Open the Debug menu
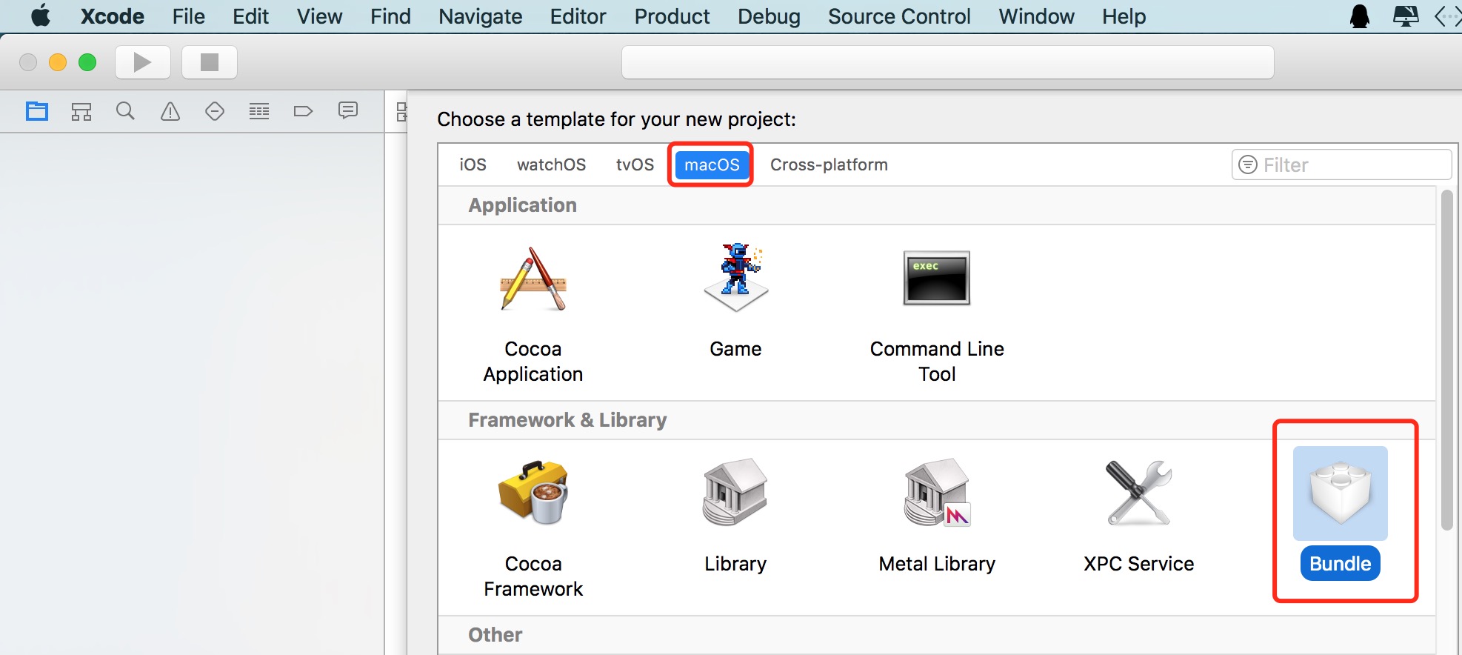The image size is (1462, 655). click(769, 16)
